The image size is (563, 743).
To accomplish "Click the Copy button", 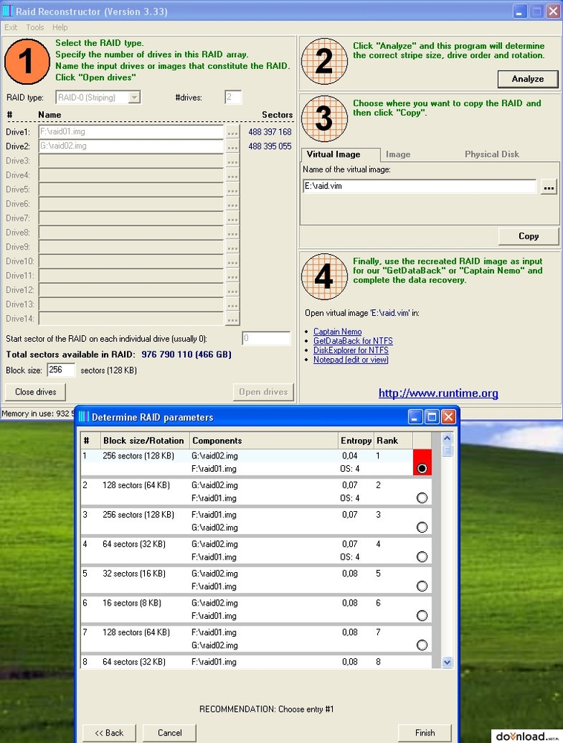I will (x=528, y=236).
